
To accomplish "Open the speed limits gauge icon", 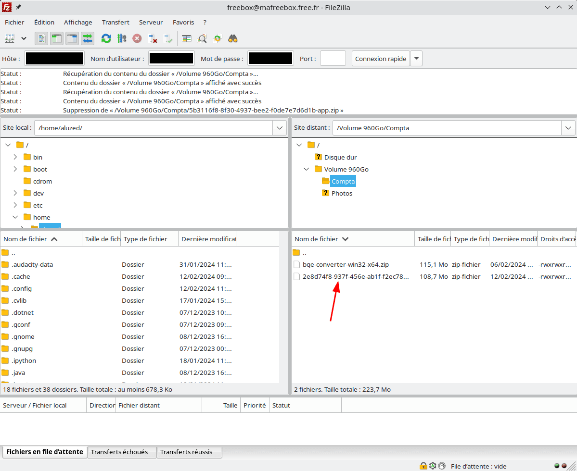I will tap(442, 466).
